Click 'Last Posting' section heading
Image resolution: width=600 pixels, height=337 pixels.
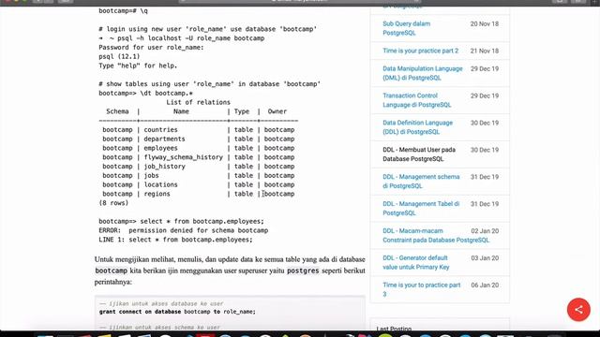pos(394,329)
